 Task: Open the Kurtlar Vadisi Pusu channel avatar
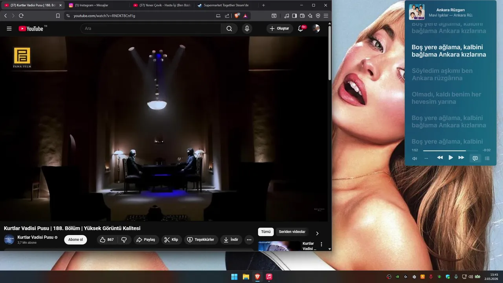tap(9, 240)
